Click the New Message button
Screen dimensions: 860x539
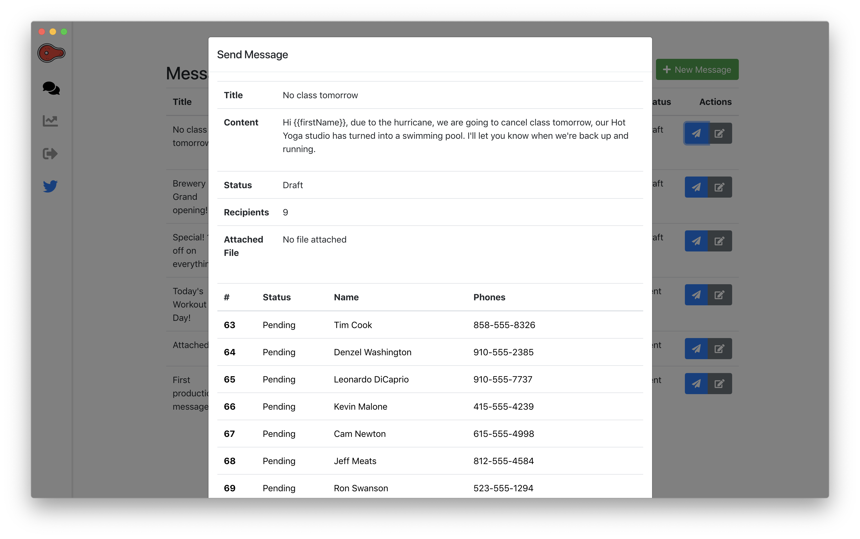pos(697,69)
